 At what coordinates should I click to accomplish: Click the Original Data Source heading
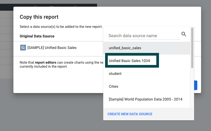pyautogui.click(x=37, y=36)
